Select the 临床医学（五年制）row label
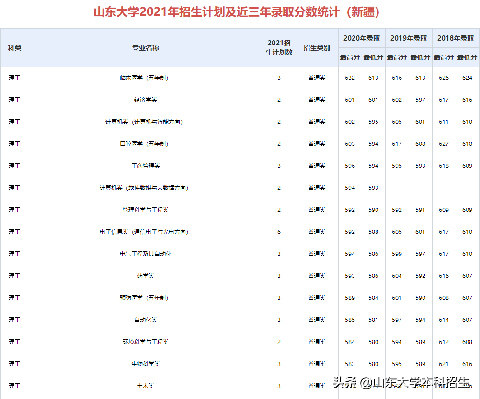Image resolution: width=480 pixels, height=399 pixels. click(x=145, y=78)
